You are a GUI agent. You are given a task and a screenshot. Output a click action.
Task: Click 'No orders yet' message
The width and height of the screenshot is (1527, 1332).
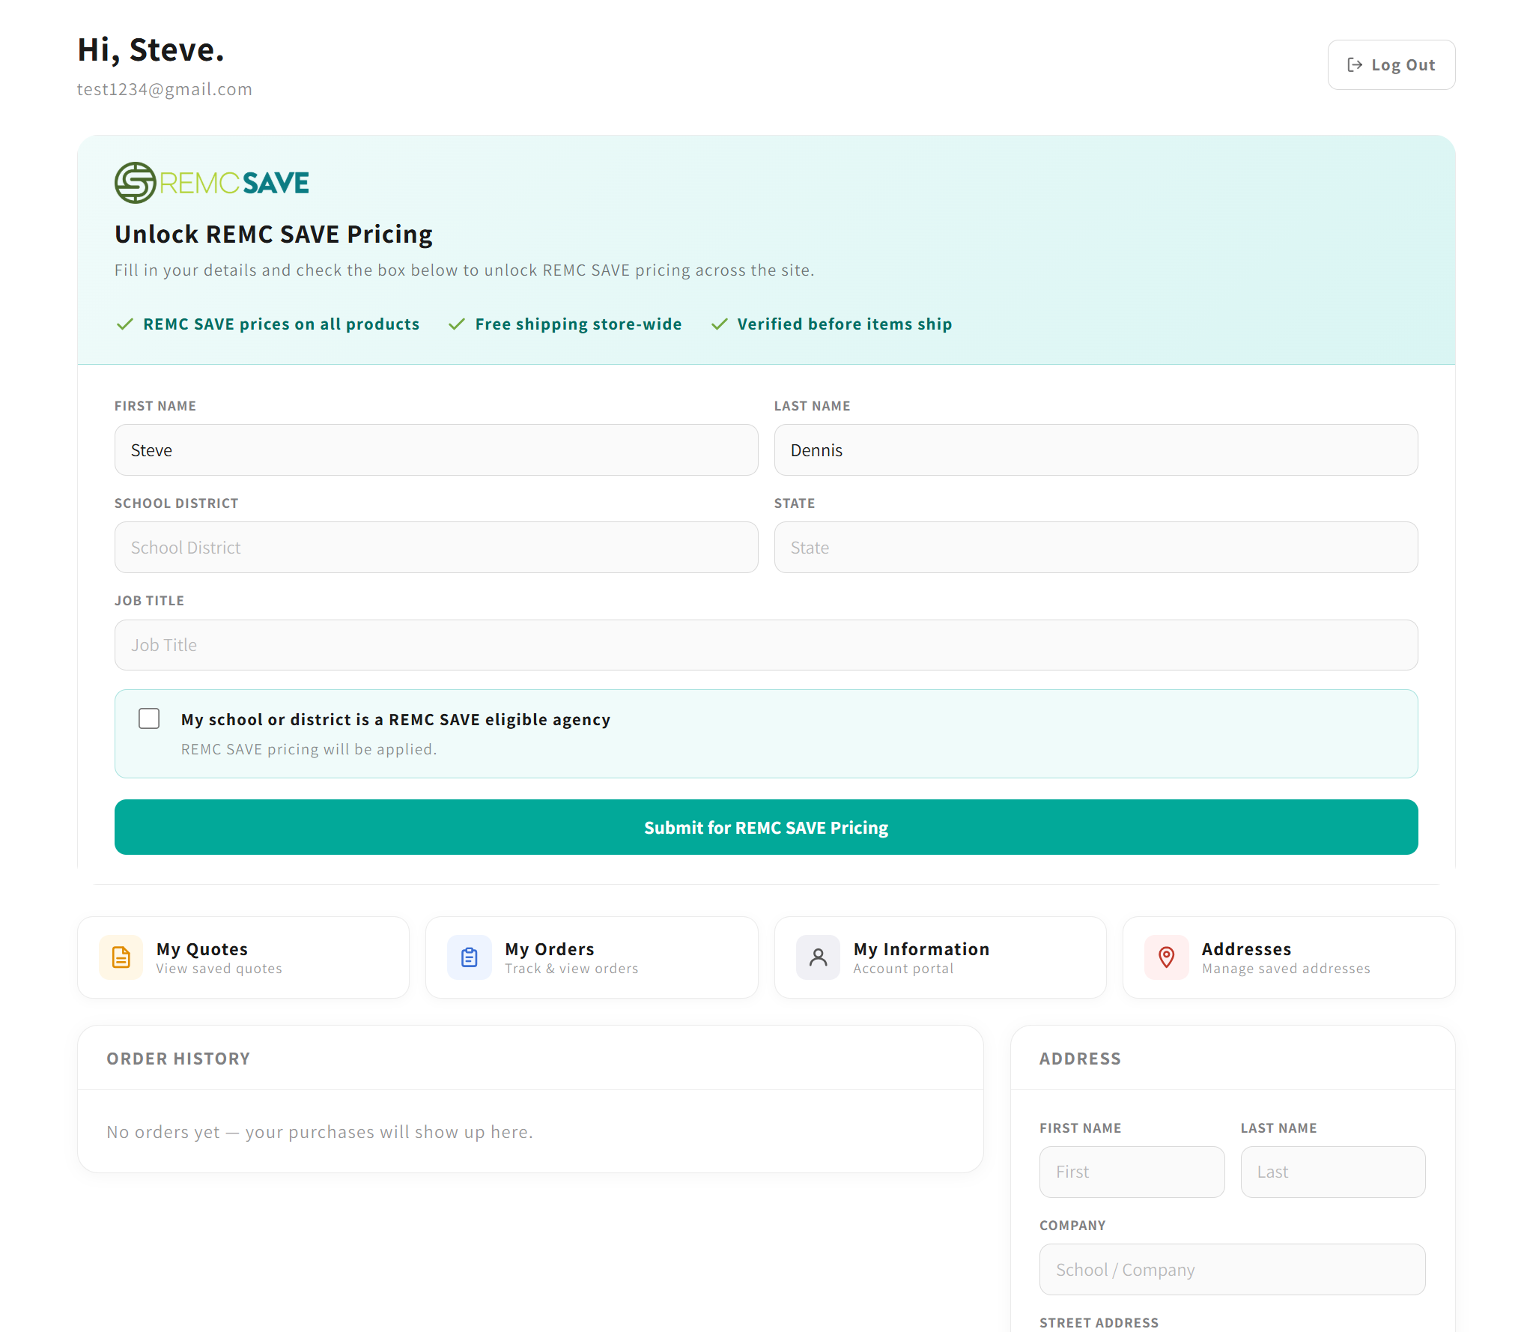click(x=320, y=1132)
